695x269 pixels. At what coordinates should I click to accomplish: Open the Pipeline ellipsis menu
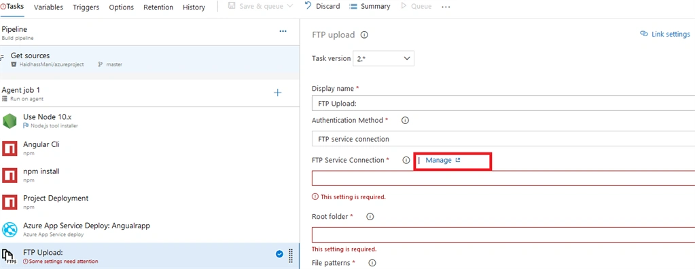(x=283, y=31)
